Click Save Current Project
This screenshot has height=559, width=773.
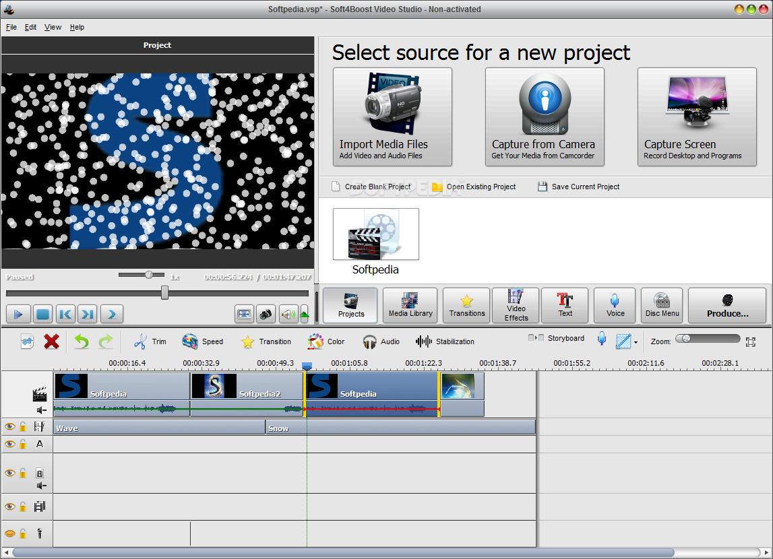pyautogui.click(x=578, y=187)
